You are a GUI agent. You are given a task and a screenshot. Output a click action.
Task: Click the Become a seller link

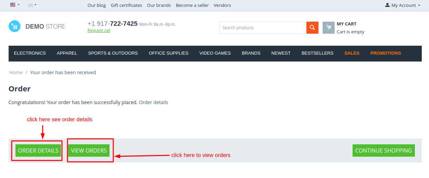pyautogui.click(x=192, y=5)
